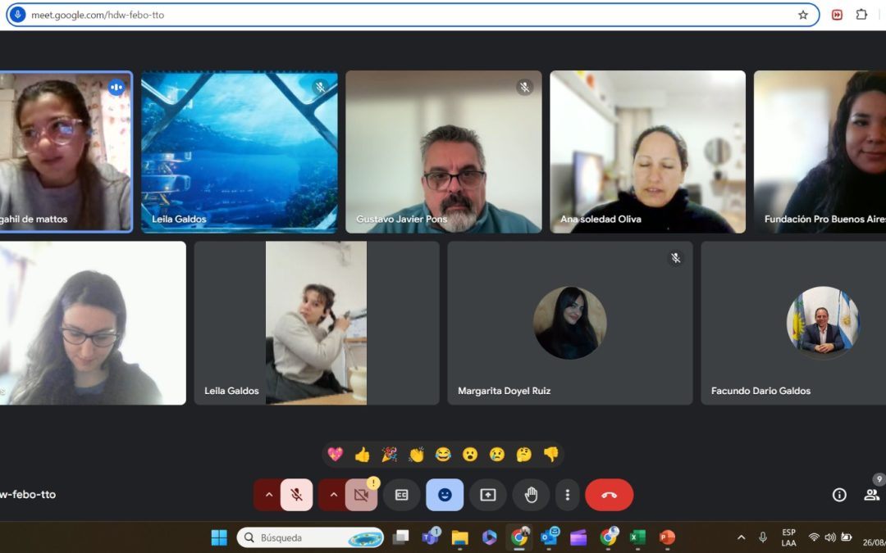Send the party popper reaction
This screenshot has width=886, height=553.
click(389, 454)
